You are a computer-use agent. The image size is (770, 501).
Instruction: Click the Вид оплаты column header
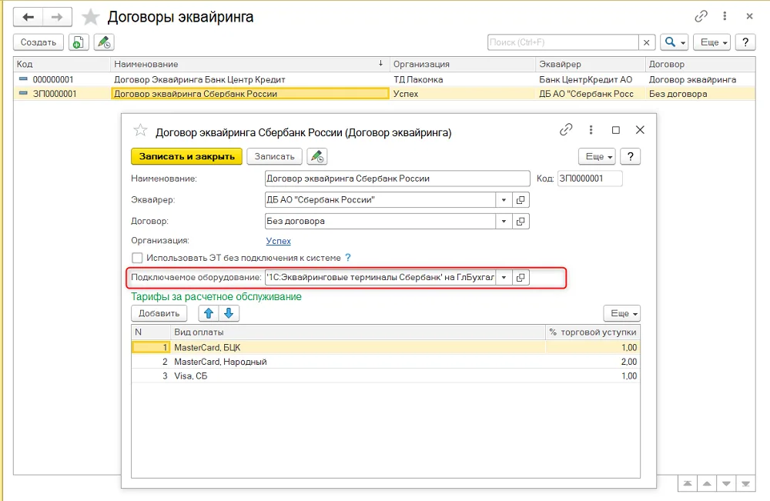[358, 332]
